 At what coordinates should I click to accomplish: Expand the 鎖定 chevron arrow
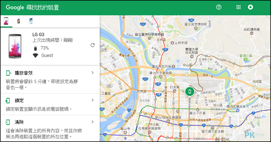93,100
